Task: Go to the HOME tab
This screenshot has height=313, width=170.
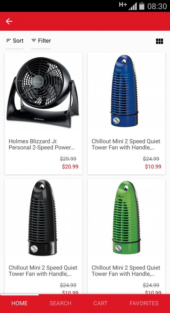Action: [x=19, y=303]
